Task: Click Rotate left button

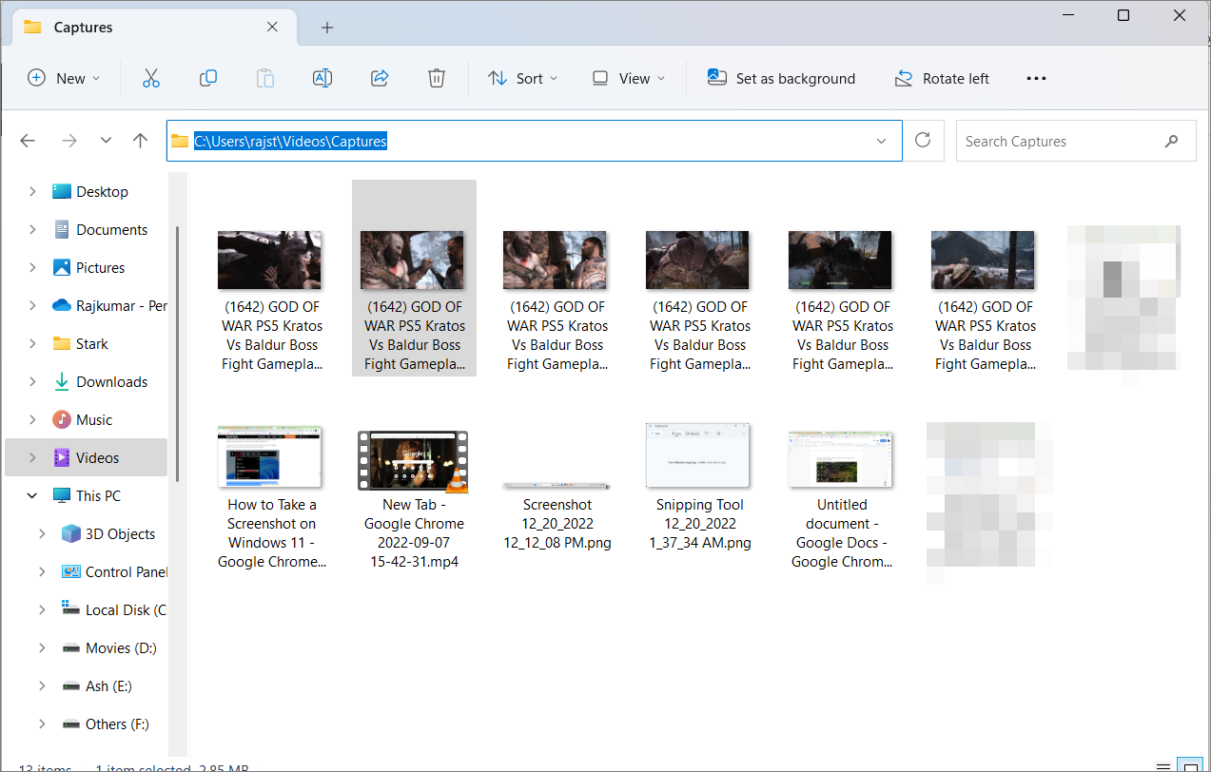Action: coord(942,79)
